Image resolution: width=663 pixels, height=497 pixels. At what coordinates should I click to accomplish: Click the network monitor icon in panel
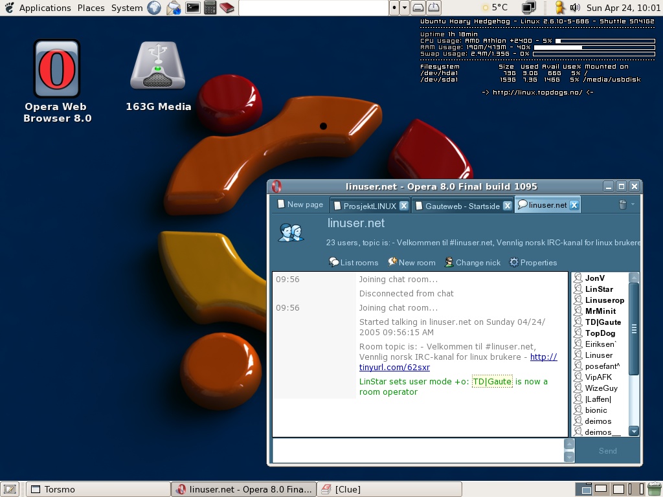click(x=528, y=8)
